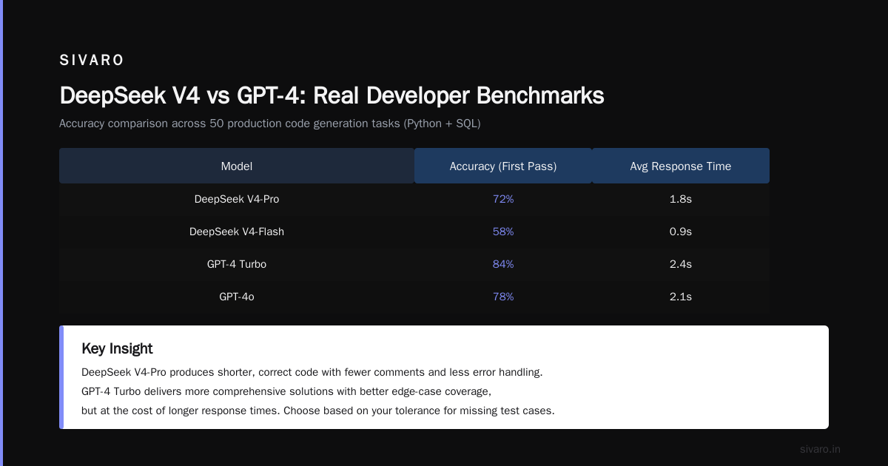Click the subtitle about 50 production code generation tasks
This screenshot has height=466, width=888.
tap(270, 124)
